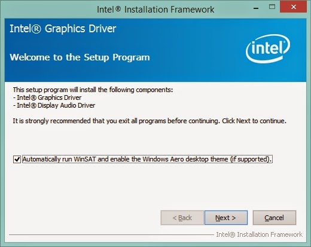Screen dimensions: 311x247
Task: Click the 'Intel® Installation Framework' title bar text
Action: coord(155,10)
